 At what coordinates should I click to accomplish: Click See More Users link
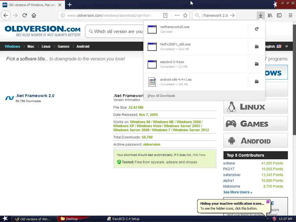pyautogui.click(x=238, y=192)
